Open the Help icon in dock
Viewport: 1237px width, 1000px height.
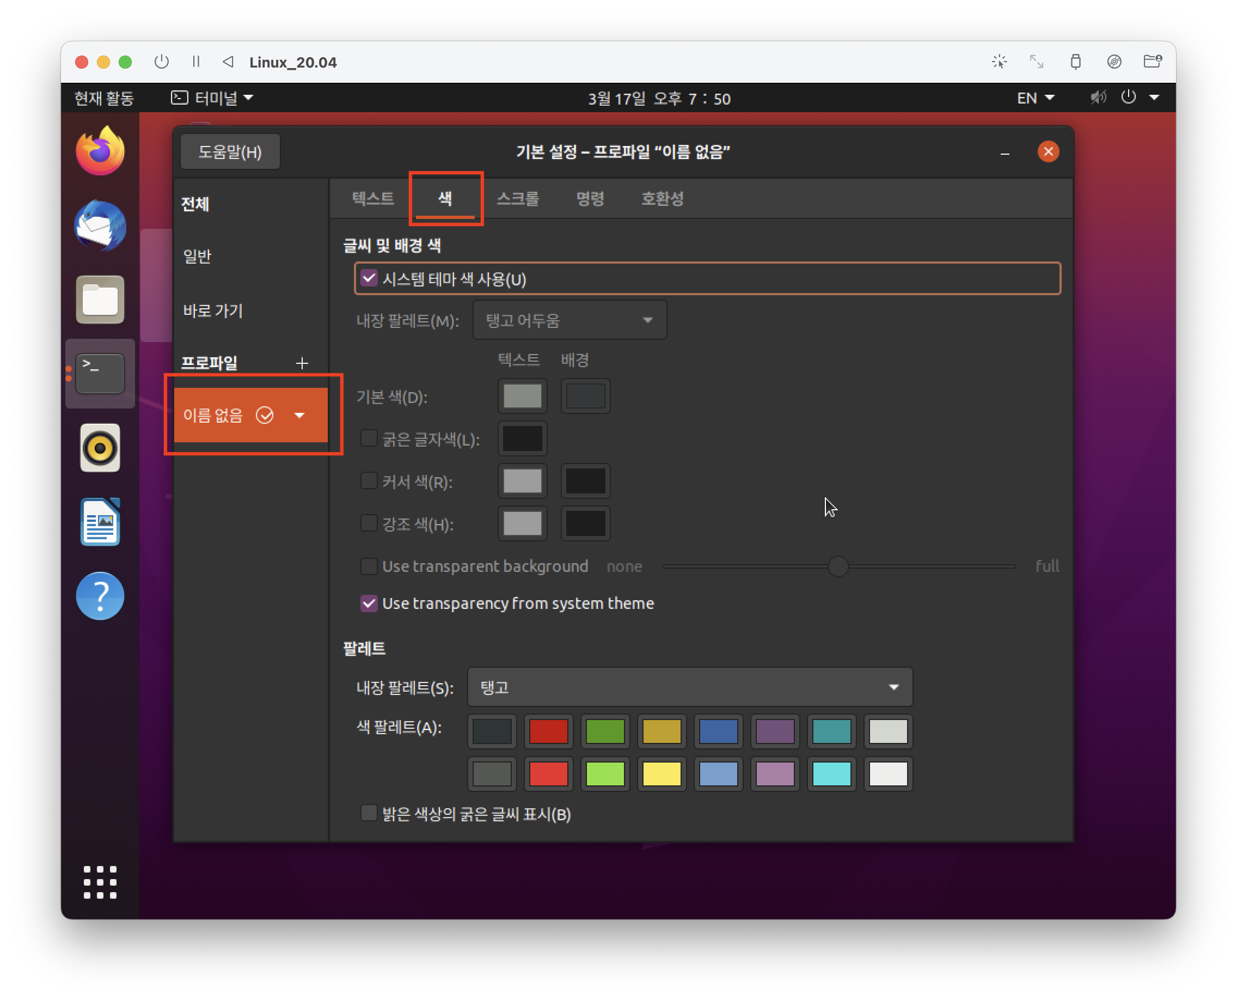[x=100, y=596]
